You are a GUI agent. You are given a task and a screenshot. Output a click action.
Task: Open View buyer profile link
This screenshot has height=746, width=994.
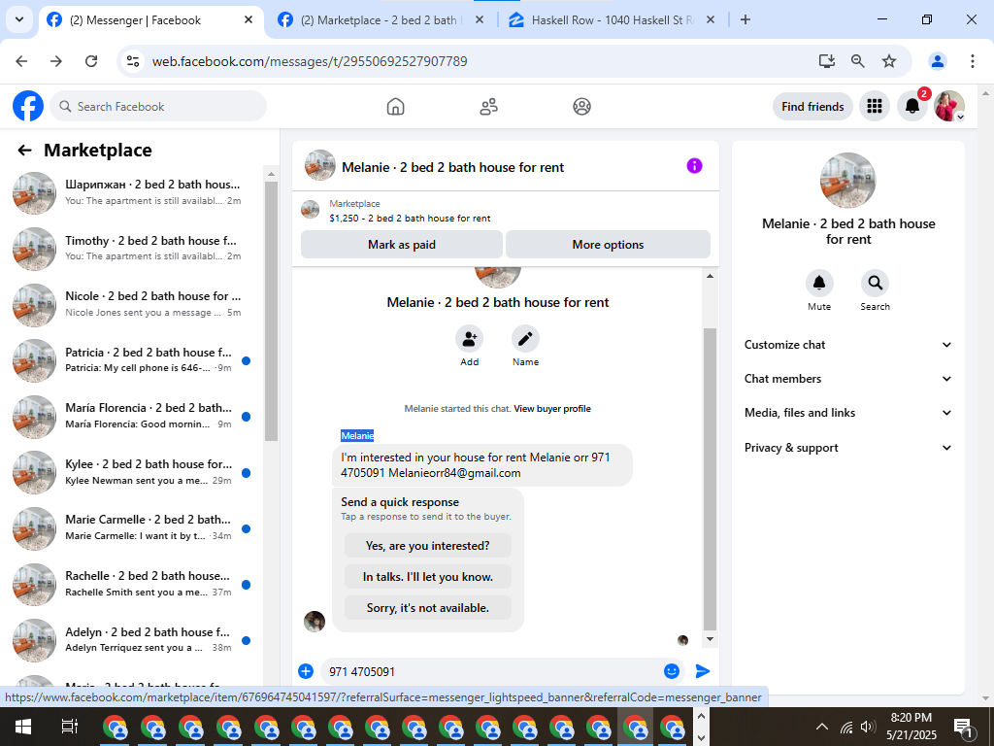(x=552, y=409)
